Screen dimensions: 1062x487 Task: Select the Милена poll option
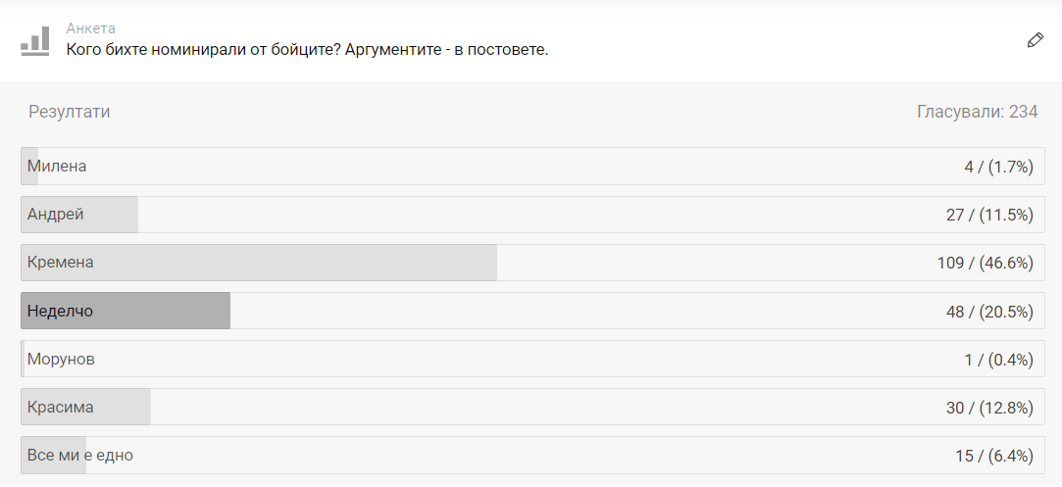tap(57, 167)
